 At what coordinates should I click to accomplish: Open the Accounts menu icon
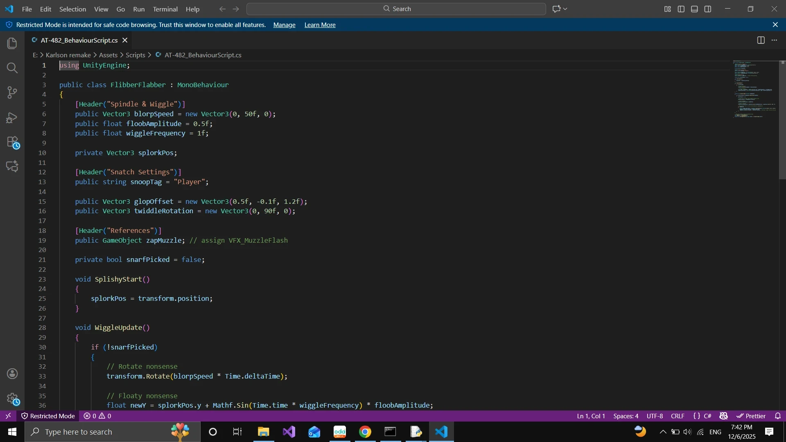coord(12,374)
